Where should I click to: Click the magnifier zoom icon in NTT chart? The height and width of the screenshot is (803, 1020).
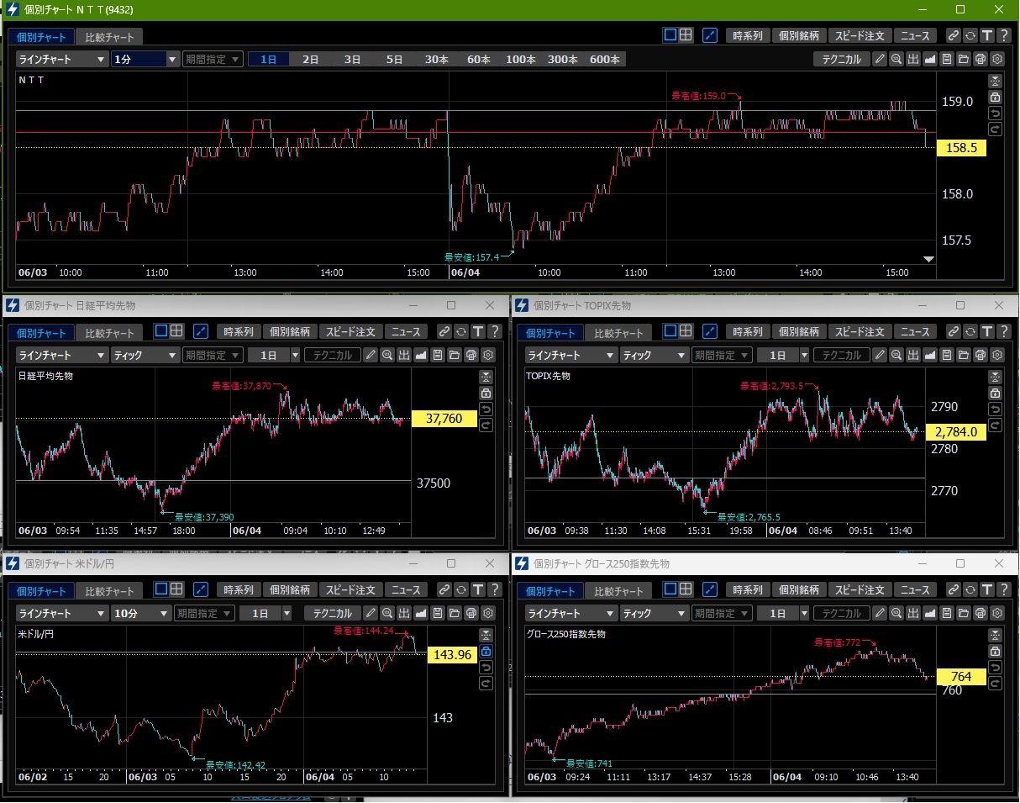click(896, 59)
